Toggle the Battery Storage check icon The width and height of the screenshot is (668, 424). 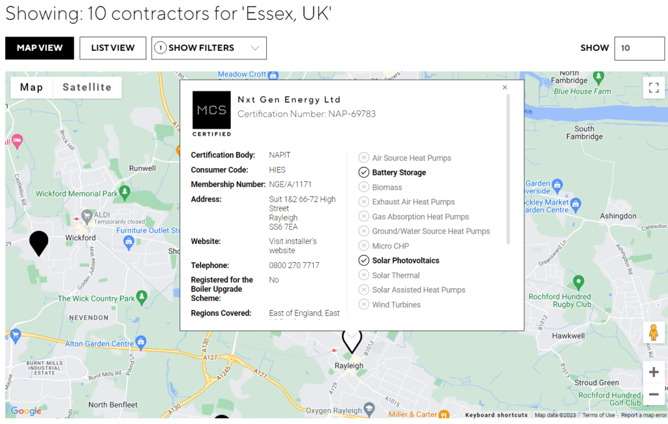point(363,172)
